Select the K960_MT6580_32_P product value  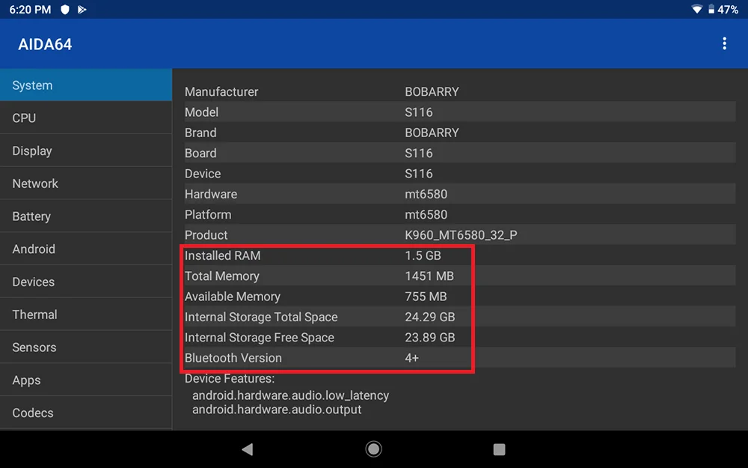[461, 235]
